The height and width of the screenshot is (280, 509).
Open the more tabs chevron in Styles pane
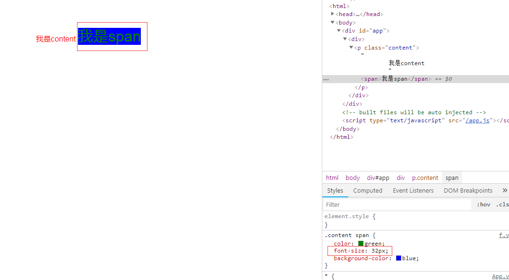(x=505, y=190)
